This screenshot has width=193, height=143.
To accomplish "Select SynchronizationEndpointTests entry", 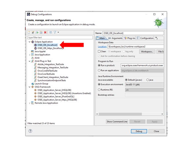I will 52,81.
